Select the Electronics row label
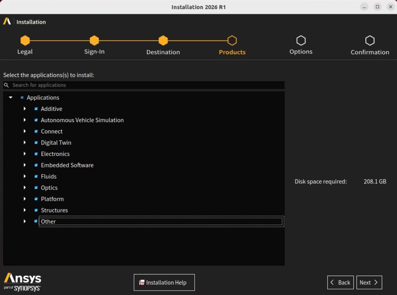The height and width of the screenshot is (295, 397). point(55,154)
